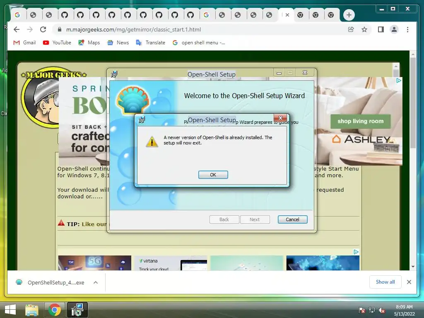Click Chrome's forward navigation arrow
The height and width of the screenshot is (318, 424).
tap(30, 29)
